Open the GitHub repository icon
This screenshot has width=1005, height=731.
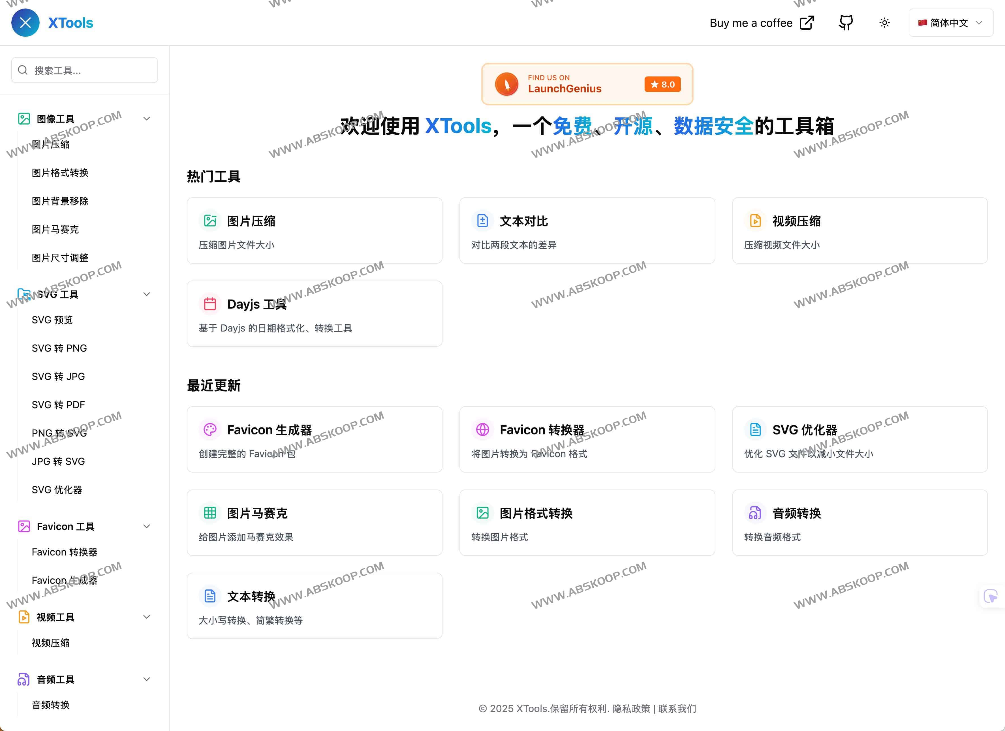(x=846, y=23)
